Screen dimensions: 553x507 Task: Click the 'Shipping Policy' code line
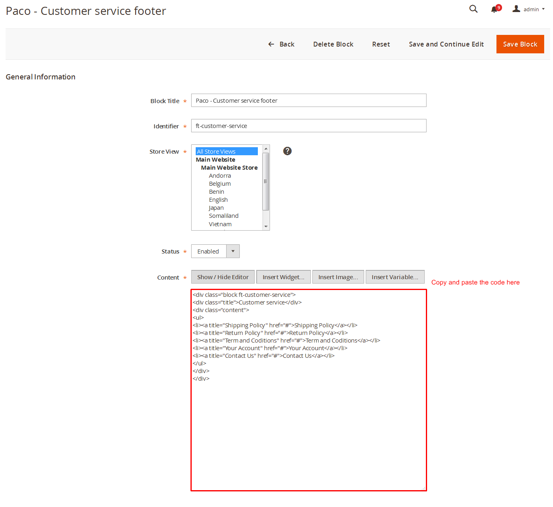click(275, 325)
